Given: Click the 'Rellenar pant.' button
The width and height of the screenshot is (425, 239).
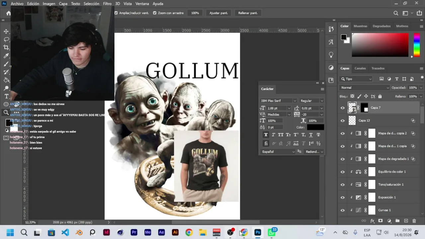Looking at the screenshot, I should [248, 13].
